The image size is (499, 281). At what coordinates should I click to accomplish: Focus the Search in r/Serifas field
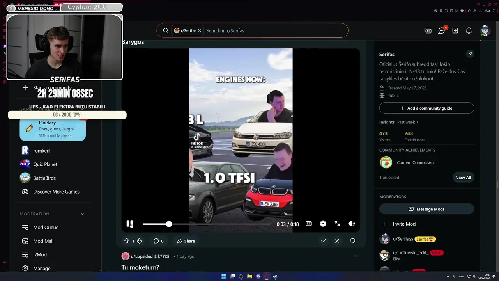click(x=274, y=30)
